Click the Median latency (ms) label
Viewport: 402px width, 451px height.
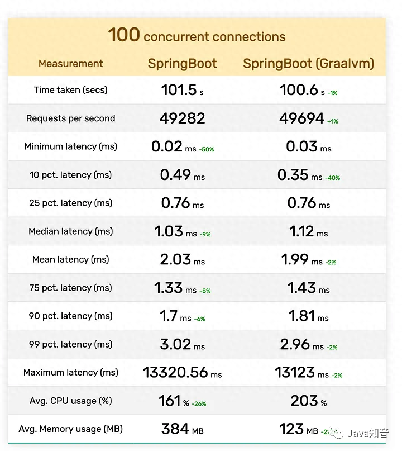71,231
